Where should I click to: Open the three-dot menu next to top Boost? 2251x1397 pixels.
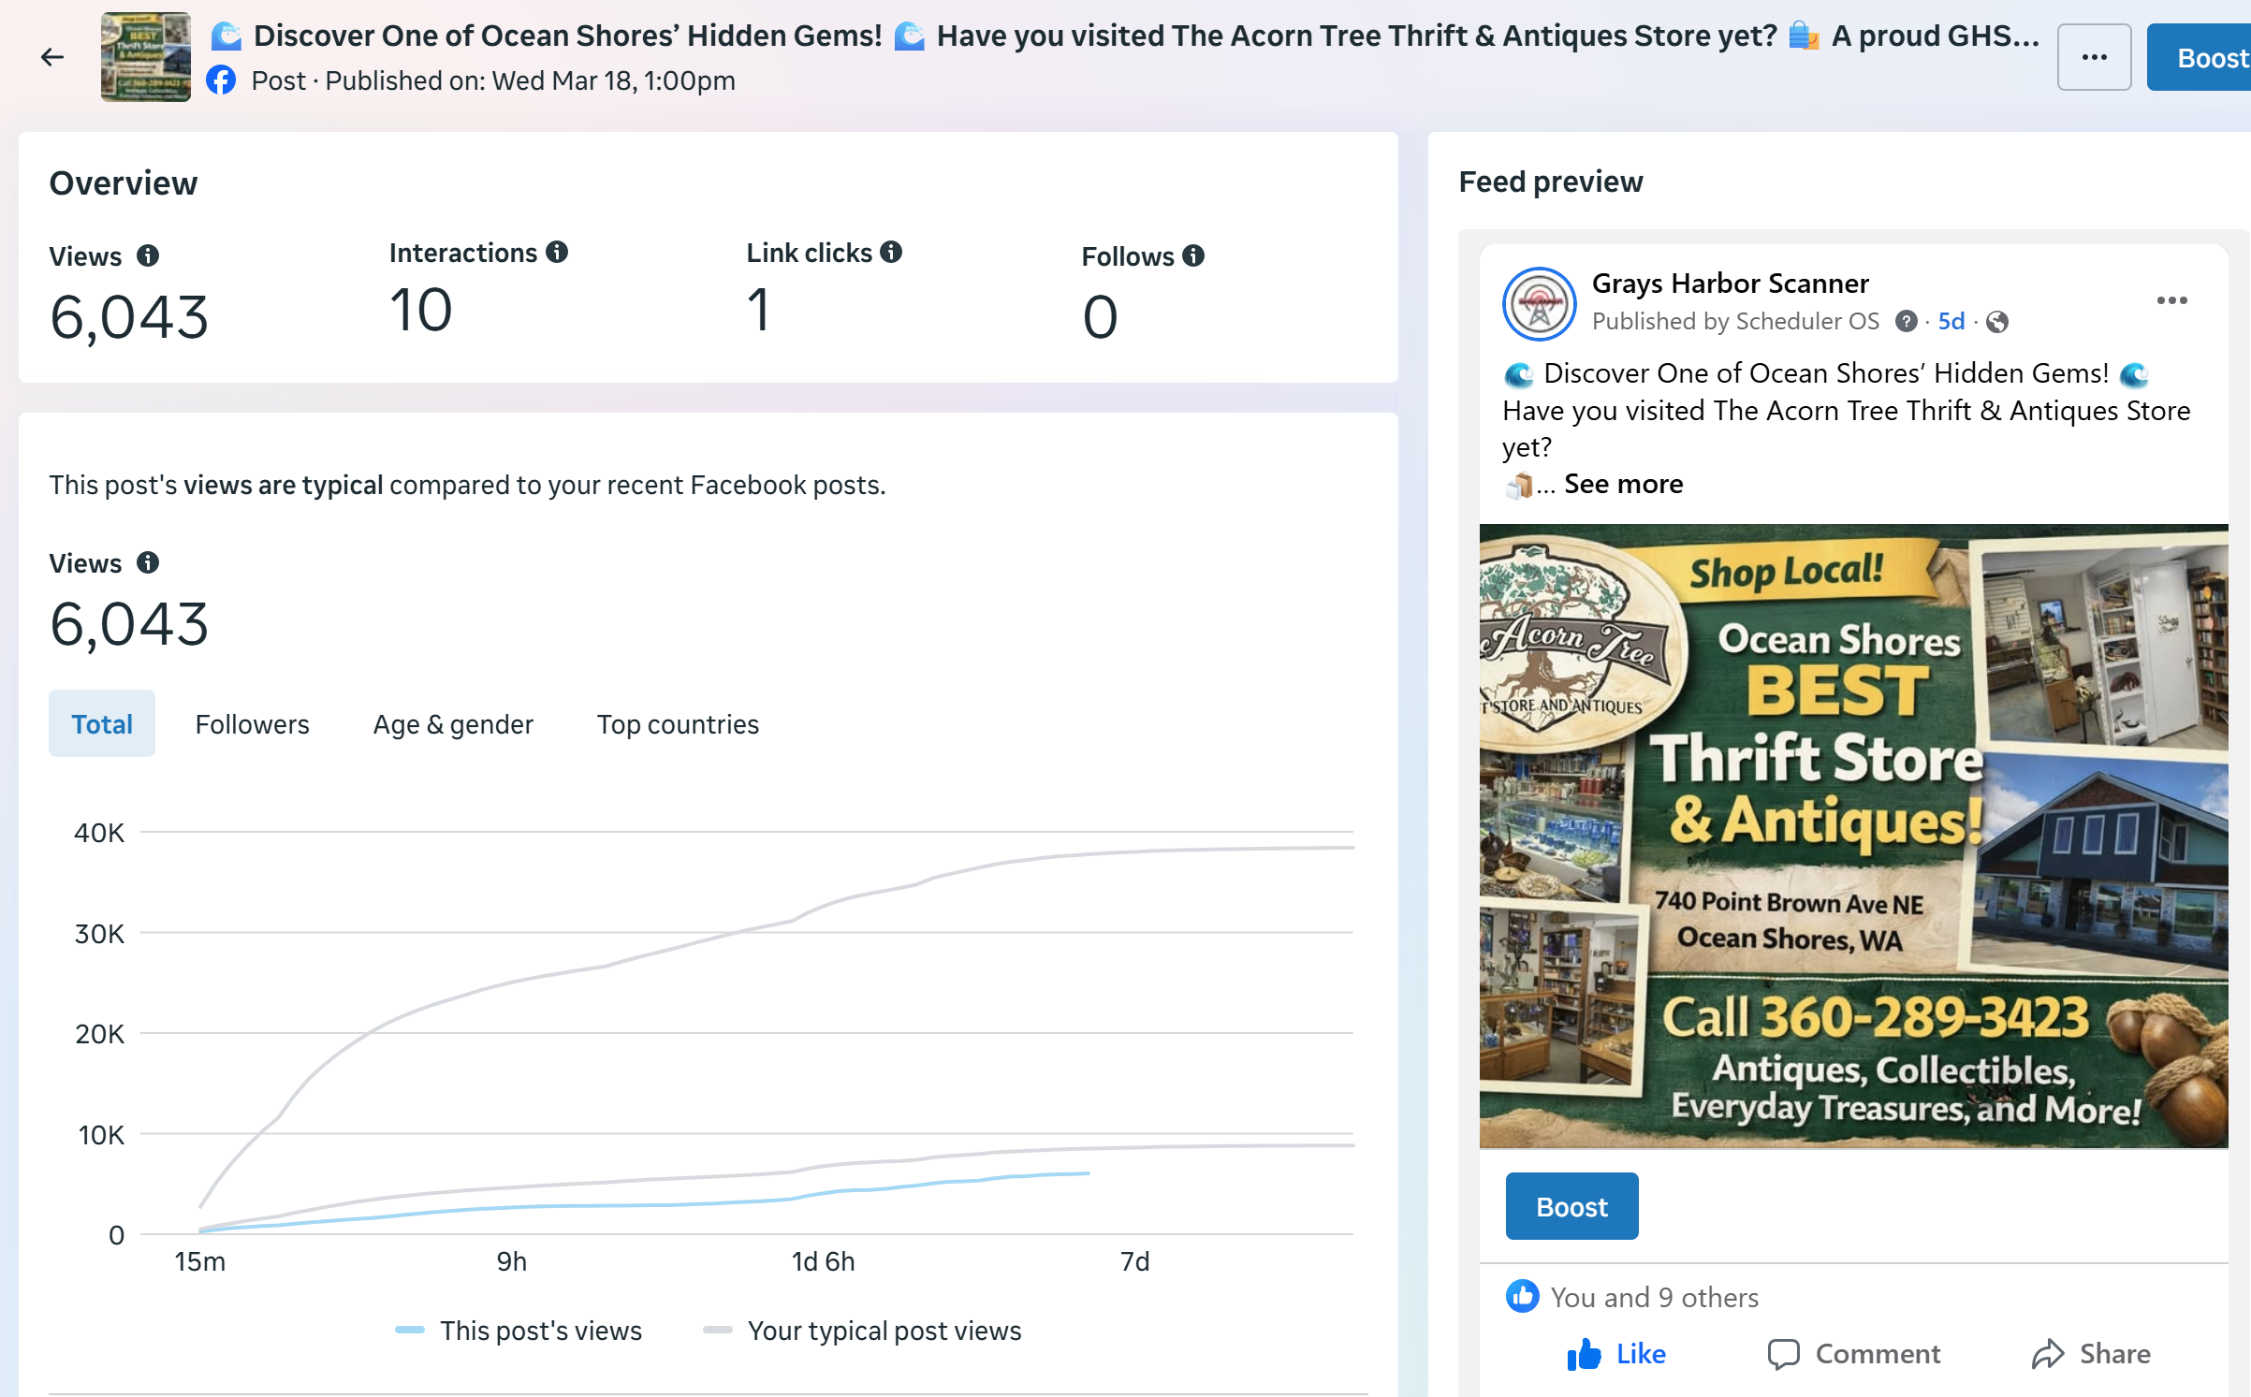point(2094,57)
